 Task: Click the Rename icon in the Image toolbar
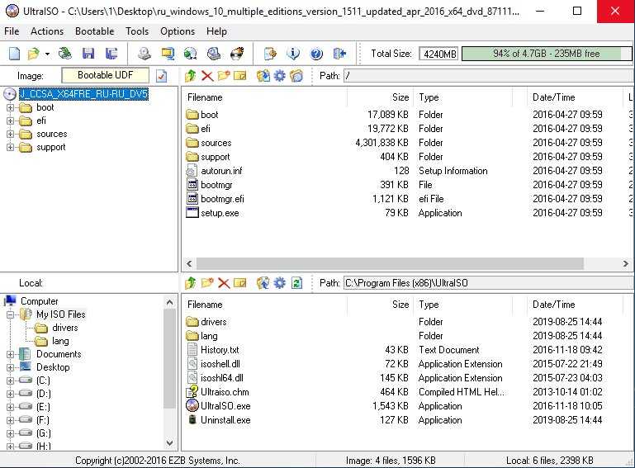[240, 76]
